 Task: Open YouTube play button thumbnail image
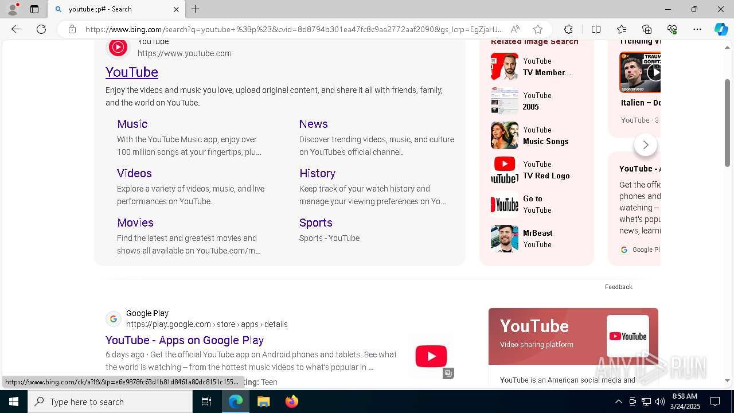tap(431, 356)
